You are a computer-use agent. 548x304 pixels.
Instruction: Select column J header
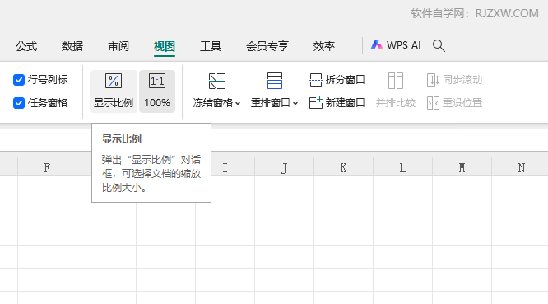(284, 167)
